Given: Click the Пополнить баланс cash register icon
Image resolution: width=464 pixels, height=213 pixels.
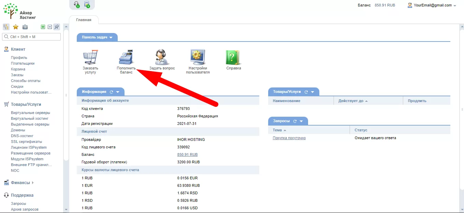Looking at the screenshot, I should pyautogui.click(x=126, y=57).
